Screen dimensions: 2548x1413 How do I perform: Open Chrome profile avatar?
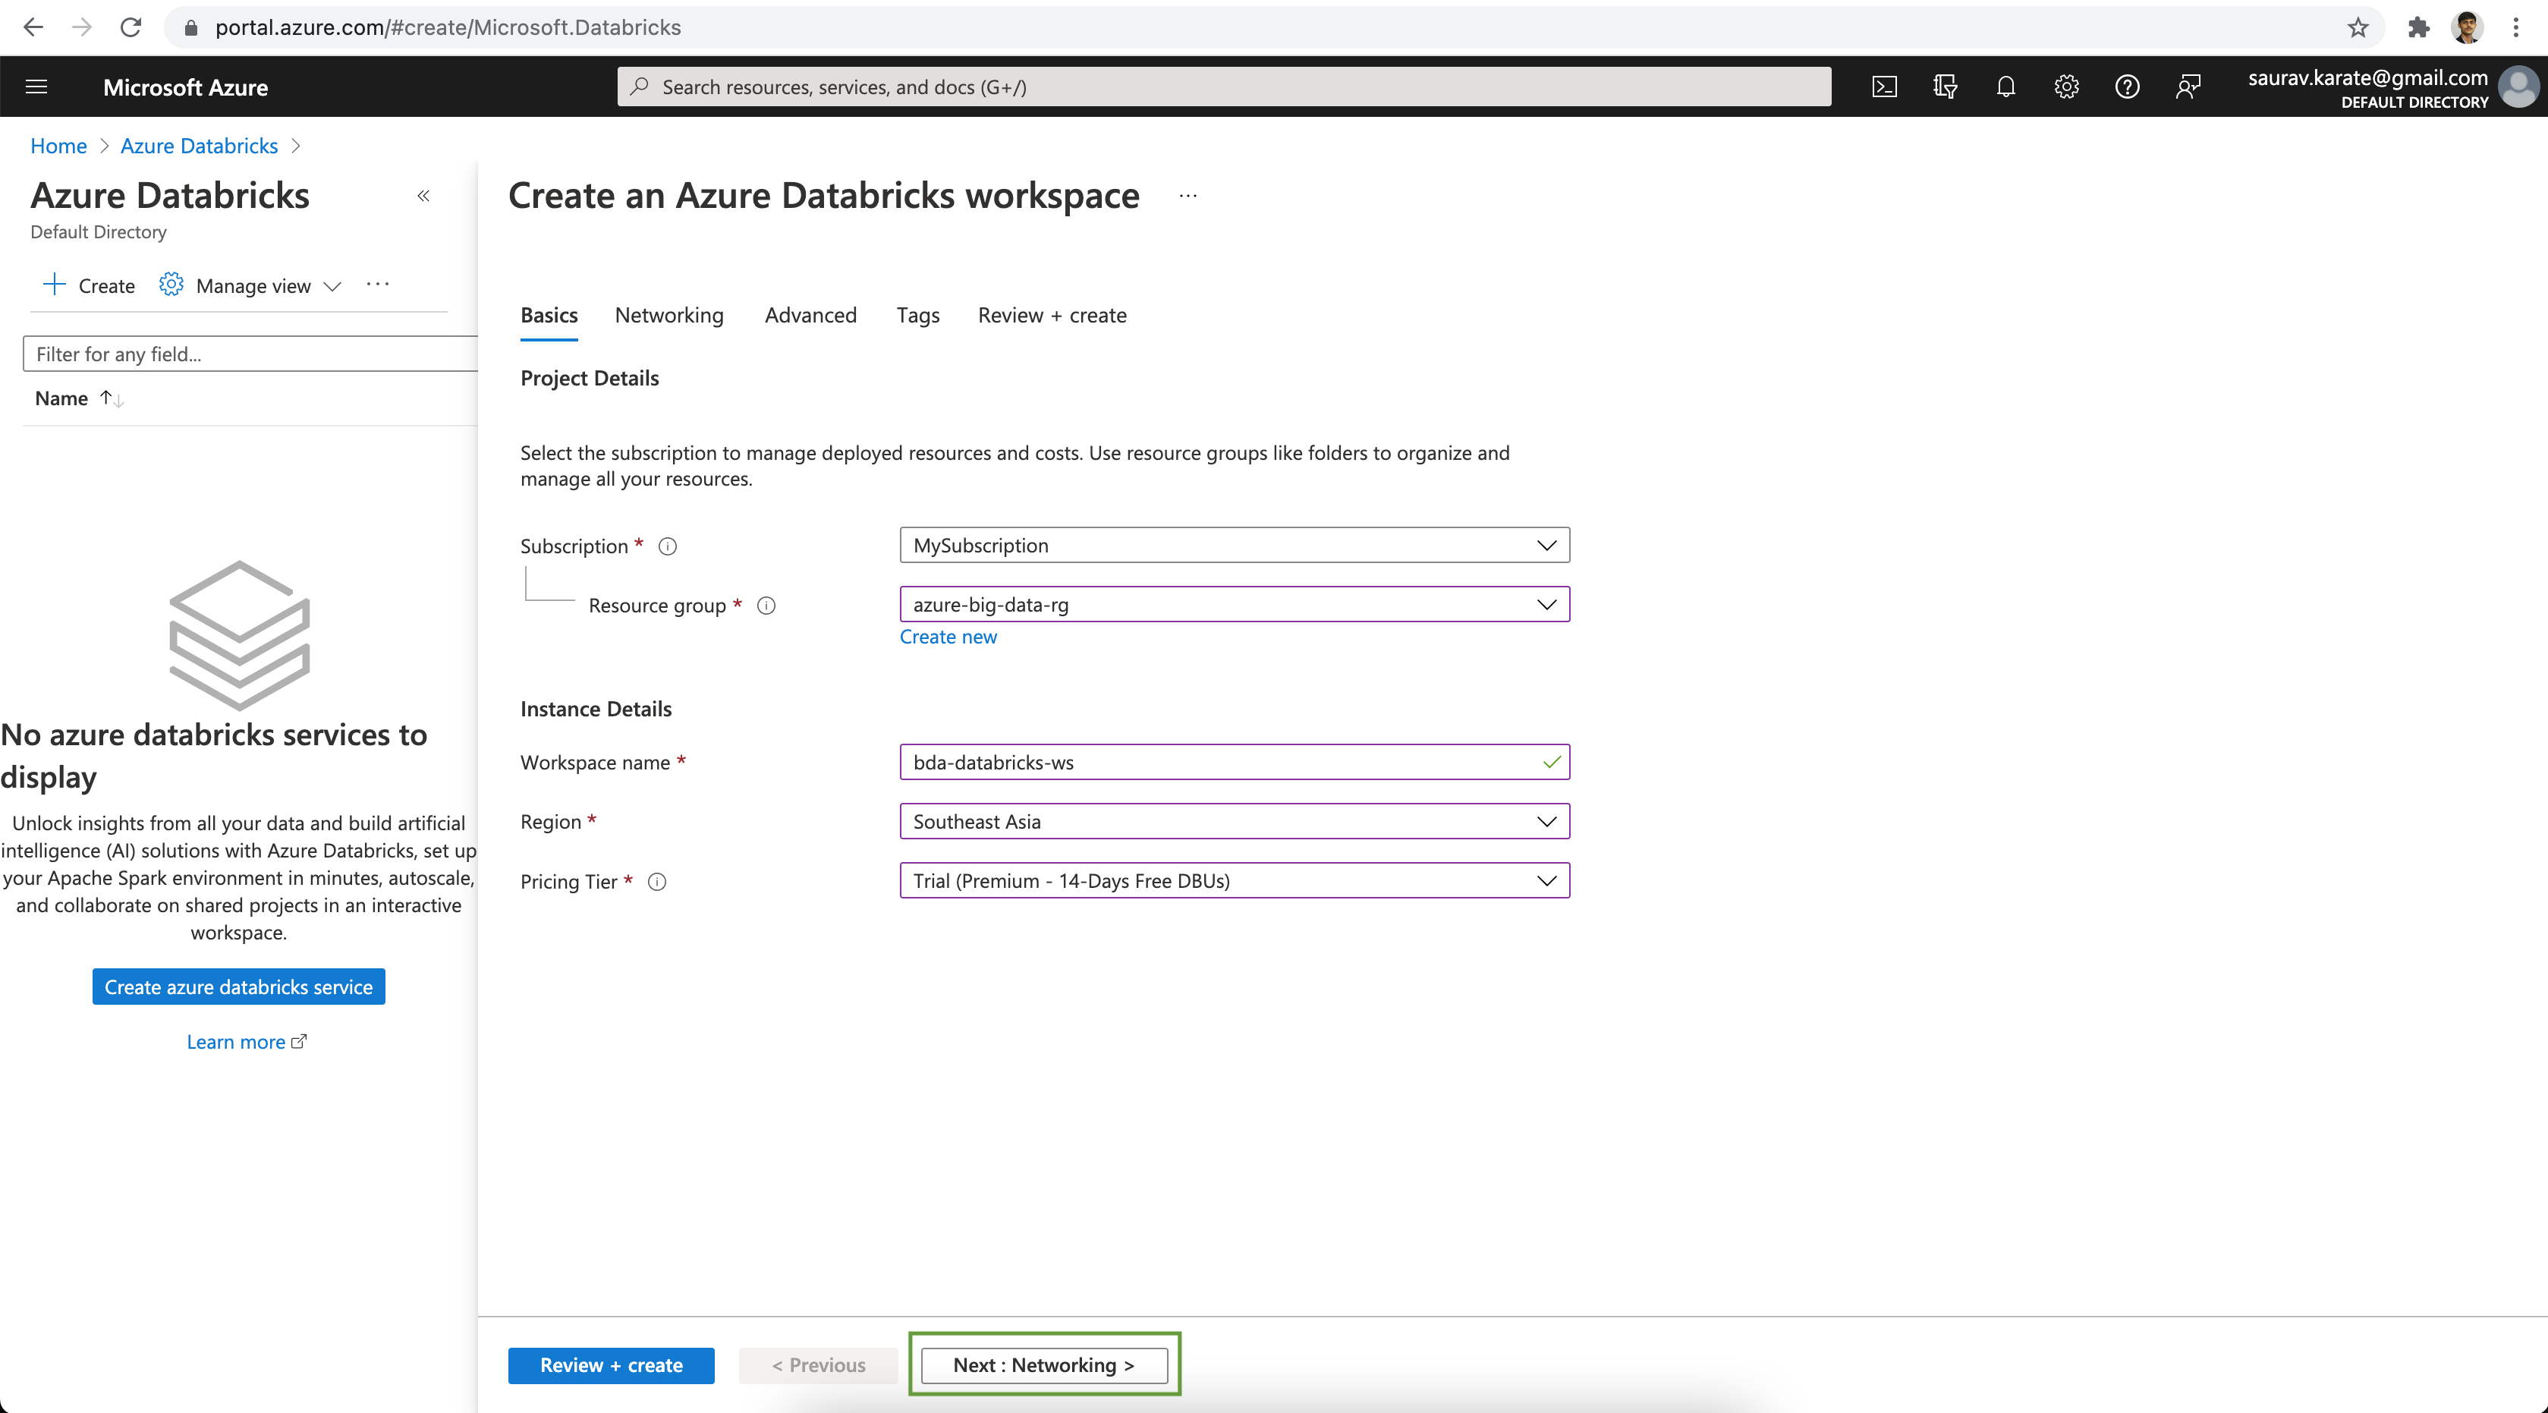(x=2467, y=28)
